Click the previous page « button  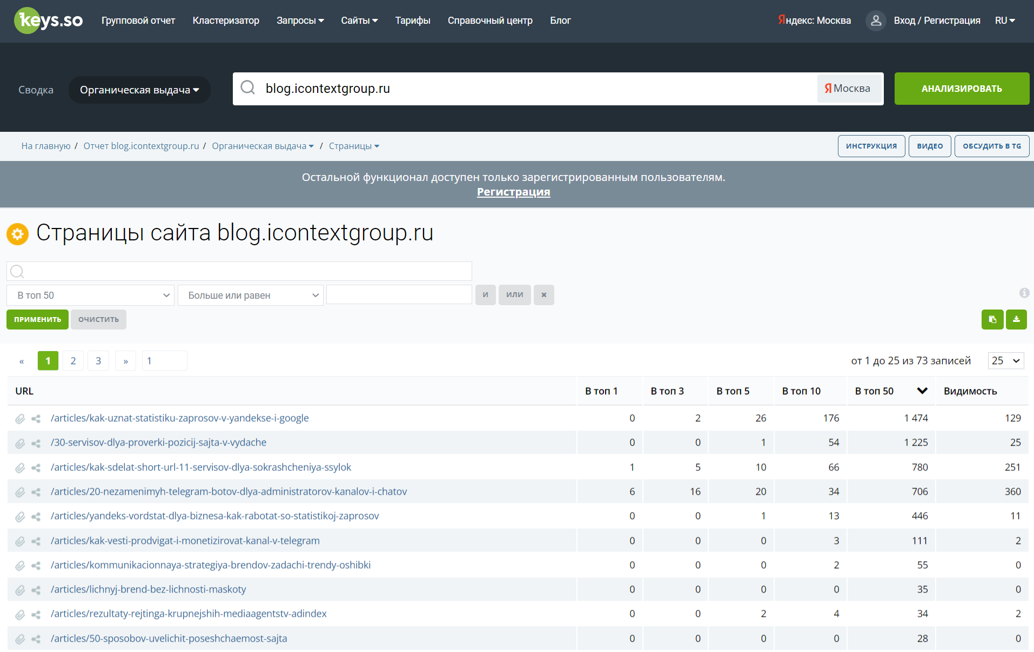(22, 361)
